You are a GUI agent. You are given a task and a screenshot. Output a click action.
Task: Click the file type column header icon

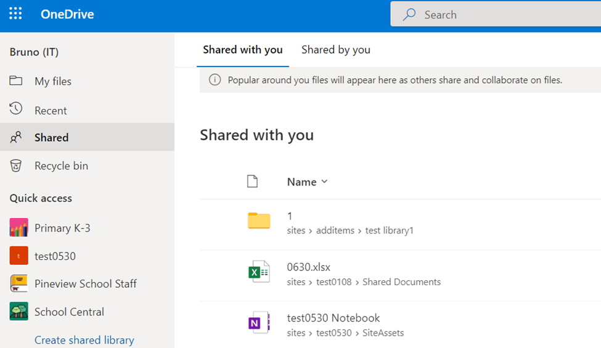point(251,181)
